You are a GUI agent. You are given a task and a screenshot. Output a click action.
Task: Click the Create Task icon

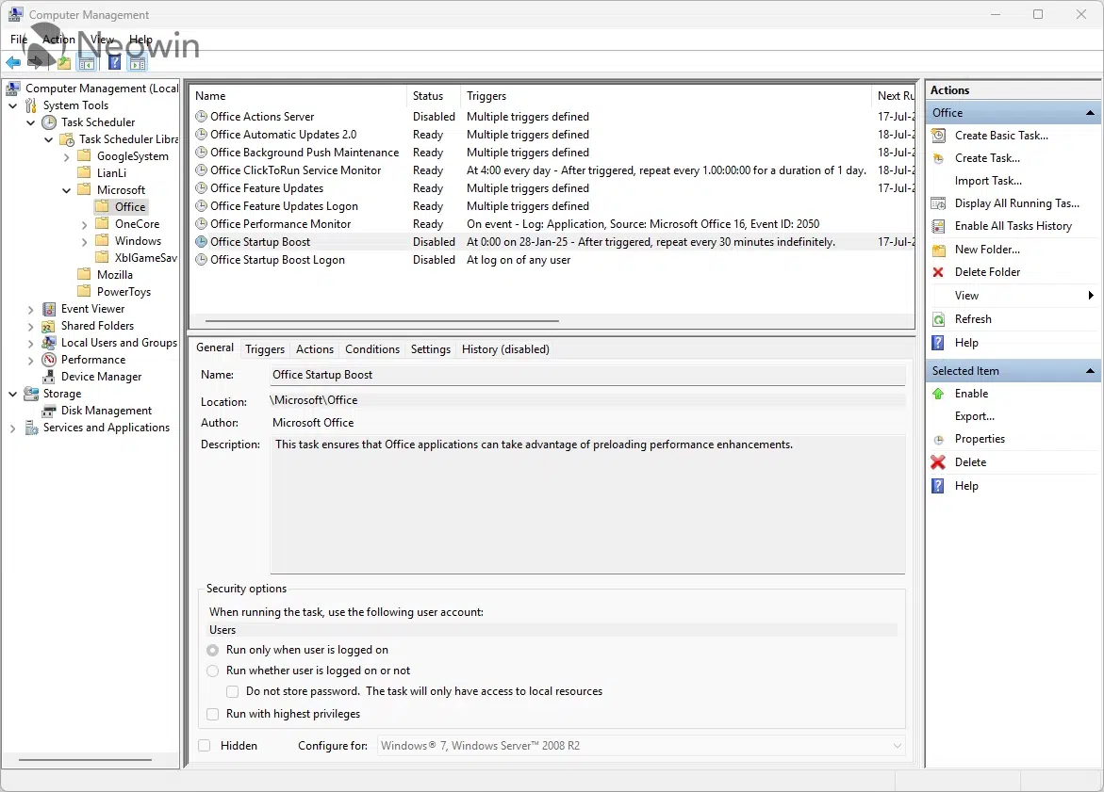tap(938, 158)
